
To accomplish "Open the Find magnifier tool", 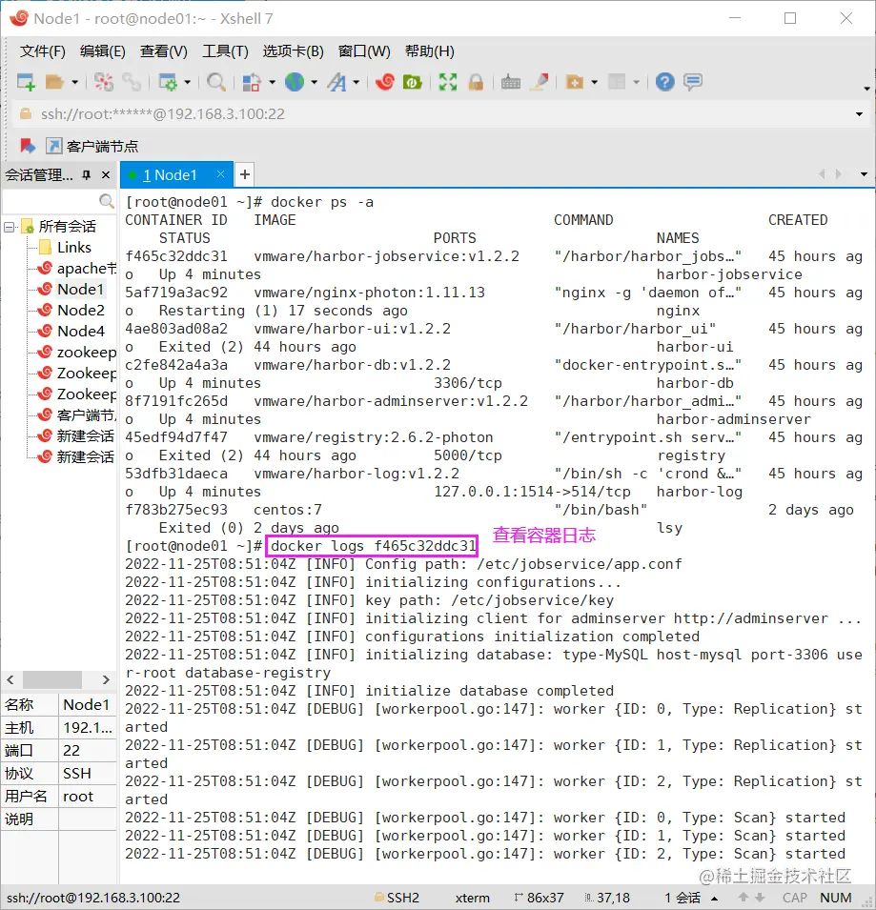I will (x=216, y=82).
